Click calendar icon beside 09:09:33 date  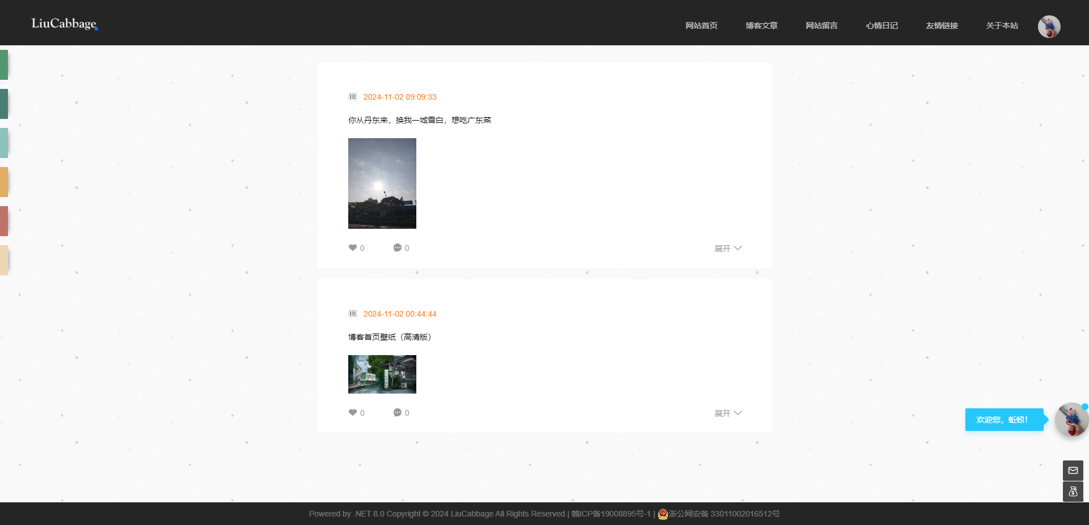pos(352,97)
